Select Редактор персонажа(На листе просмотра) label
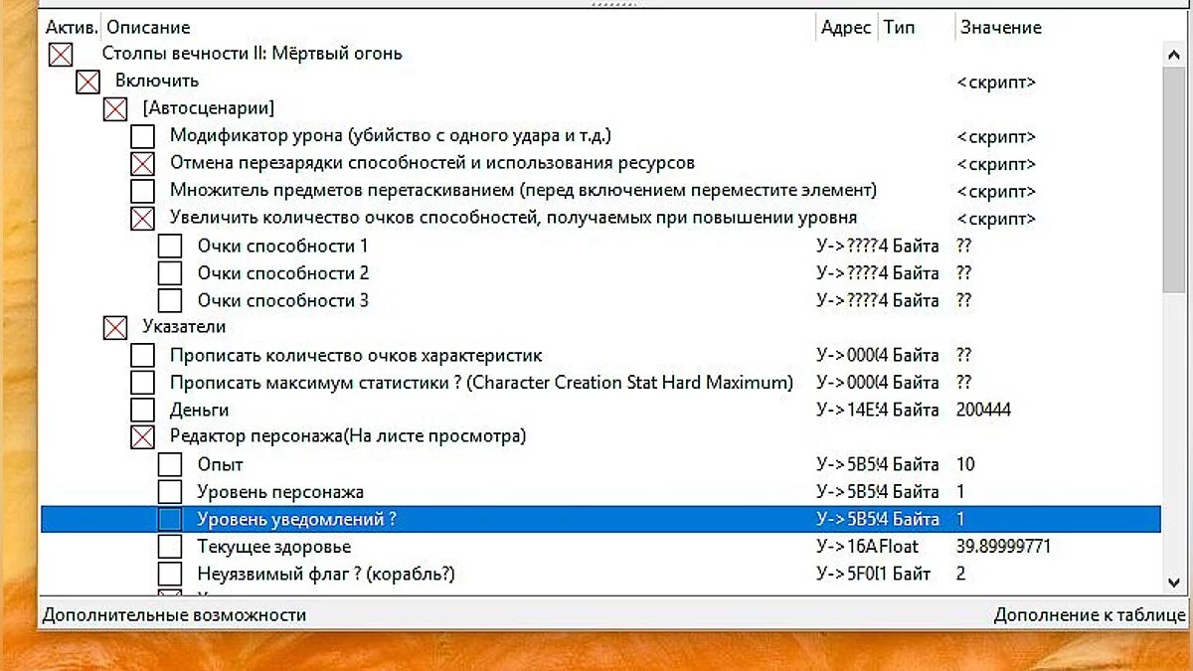 (x=348, y=436)
